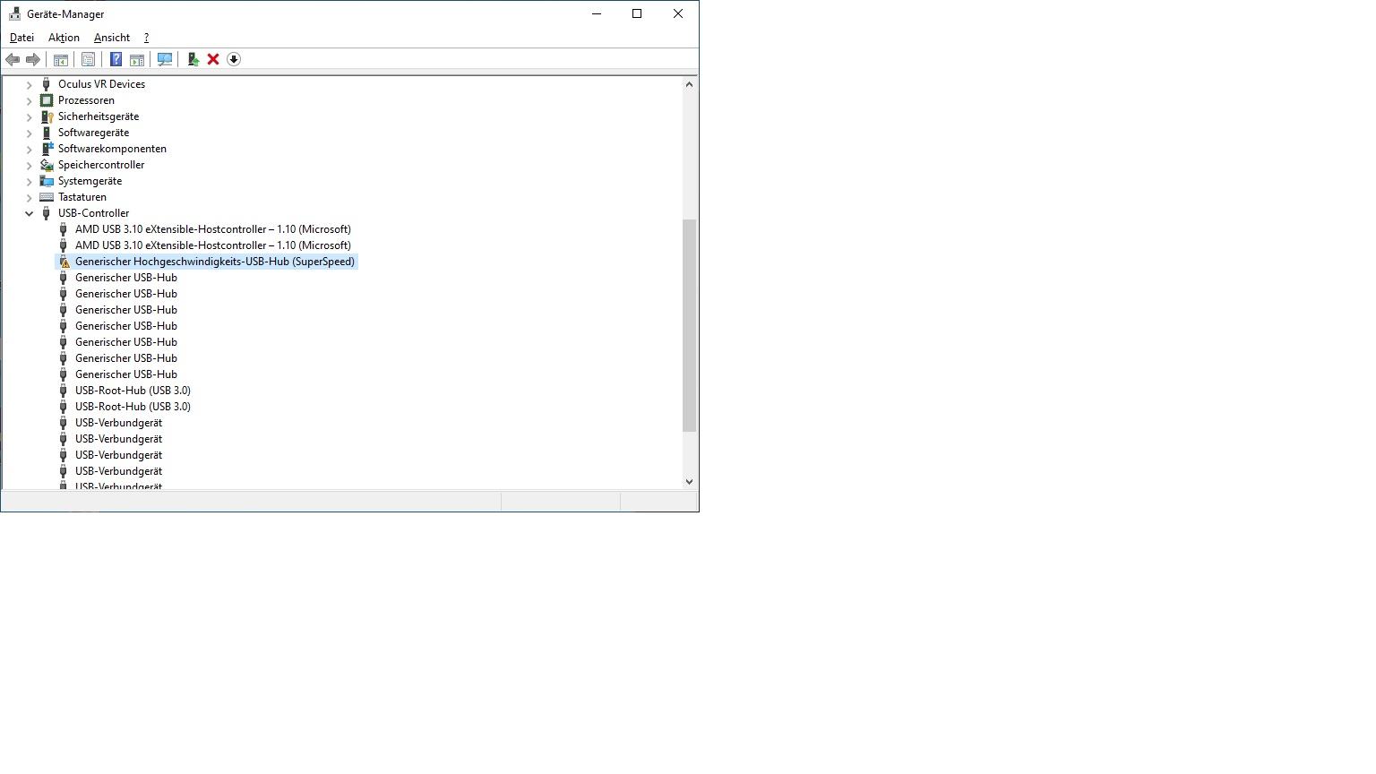This screenshot has width=1376, height=774.
Task: Click the Back arrow in the toolbar
Action: point(13,59)
